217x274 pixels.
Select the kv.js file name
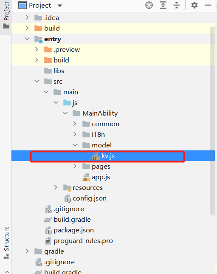click(x=108, y=156)
